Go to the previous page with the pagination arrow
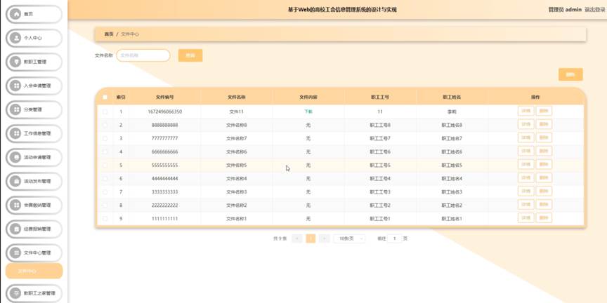607x303 pixels. 297,238
